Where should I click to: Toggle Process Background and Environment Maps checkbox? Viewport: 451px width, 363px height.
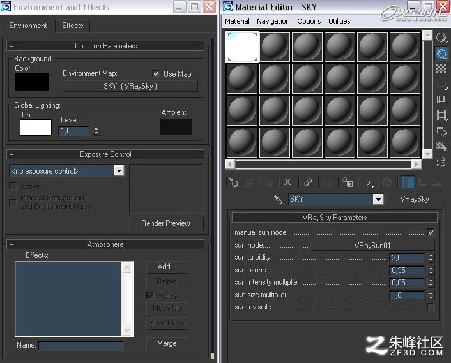click(13, 202)
